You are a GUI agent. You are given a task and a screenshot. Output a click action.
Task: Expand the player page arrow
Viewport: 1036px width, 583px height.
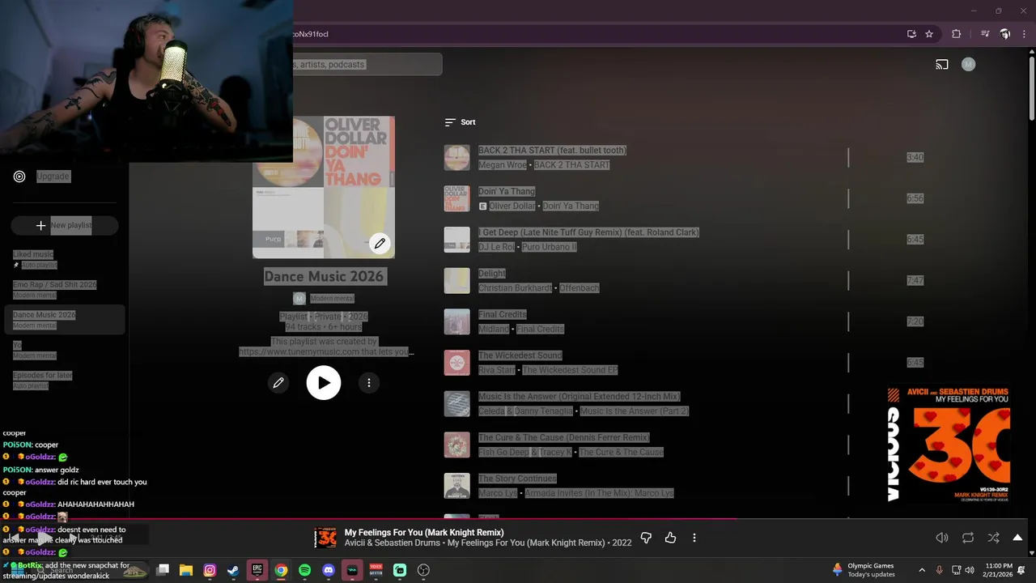point(1017,538)
